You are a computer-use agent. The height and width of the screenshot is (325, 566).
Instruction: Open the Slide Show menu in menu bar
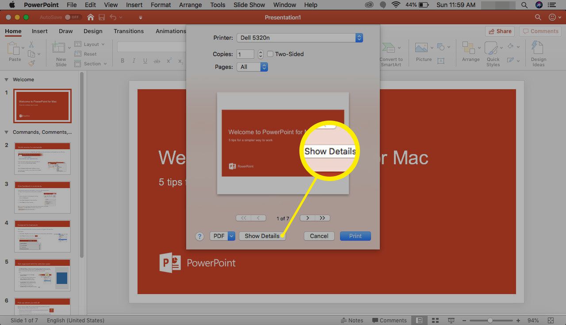click(249, 5)
